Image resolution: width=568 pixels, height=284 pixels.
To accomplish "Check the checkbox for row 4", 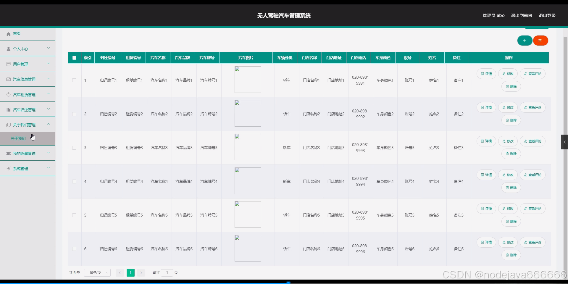I will click(x=74, y=181).
